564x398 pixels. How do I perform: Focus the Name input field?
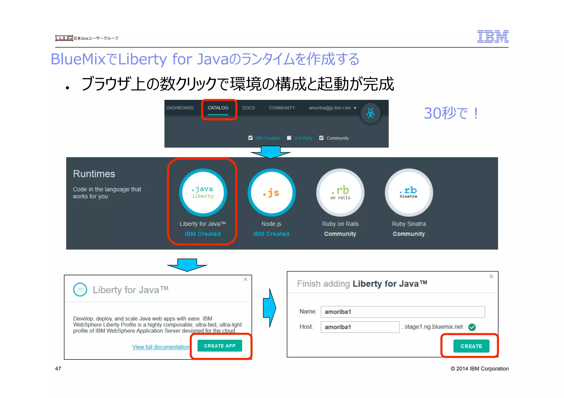(403, 312)
